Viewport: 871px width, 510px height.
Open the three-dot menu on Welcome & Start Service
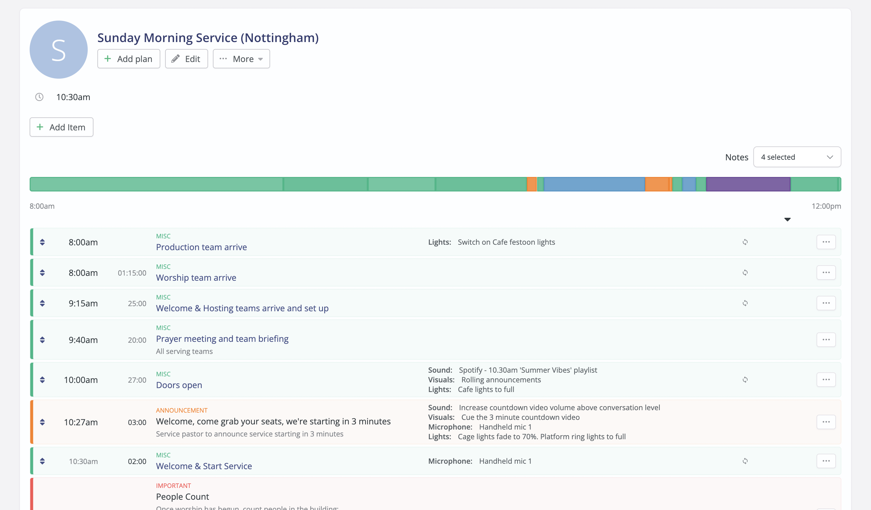tap(826, 461)
